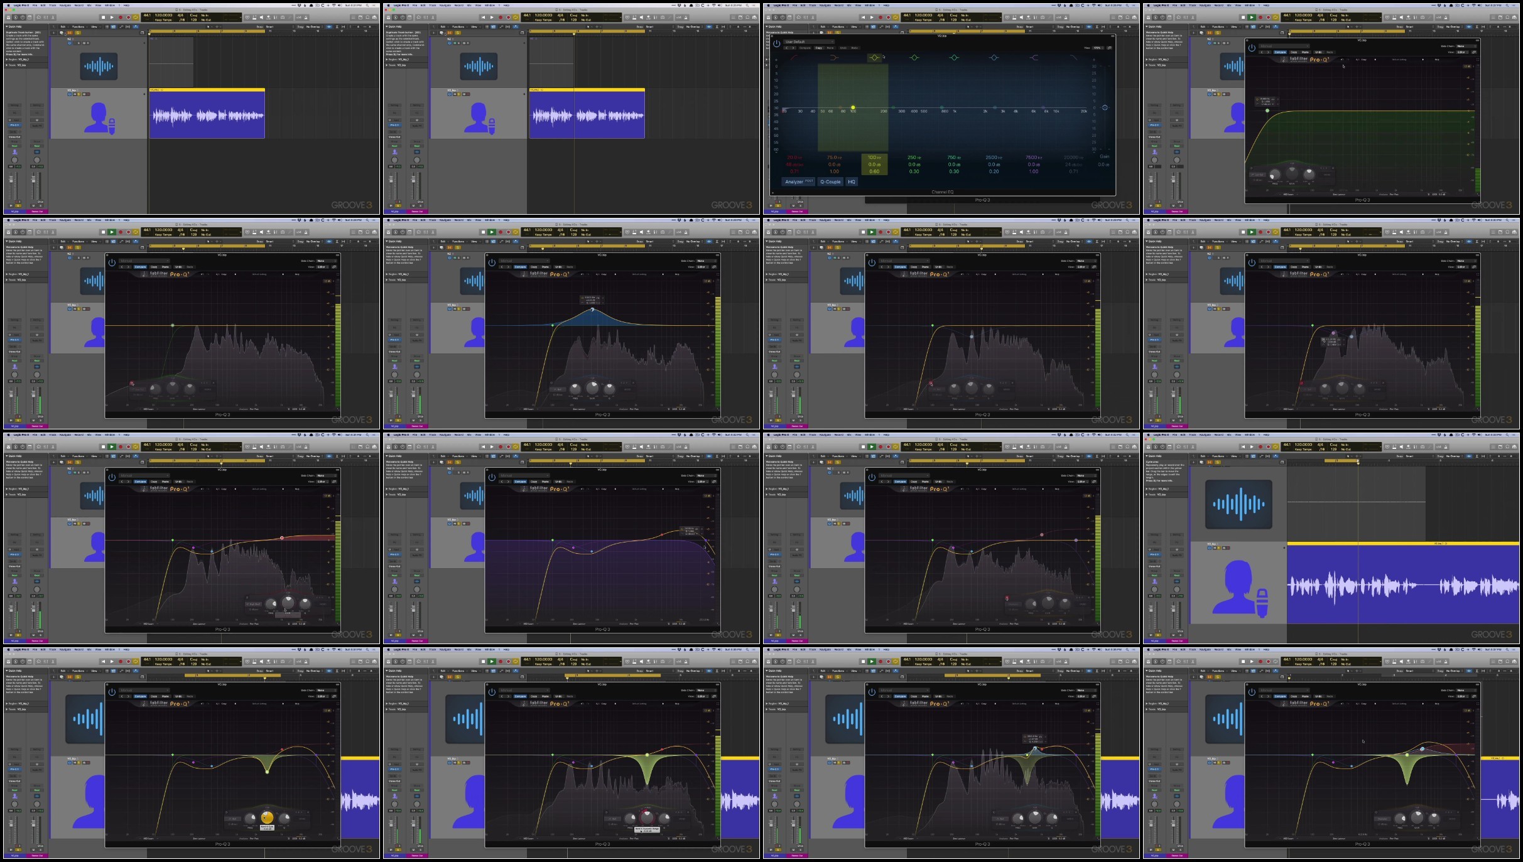The height and width of the screenshot is (862, 1523).
Task: Load previous preset with Channel EQ left arrow
Action: 786,48
